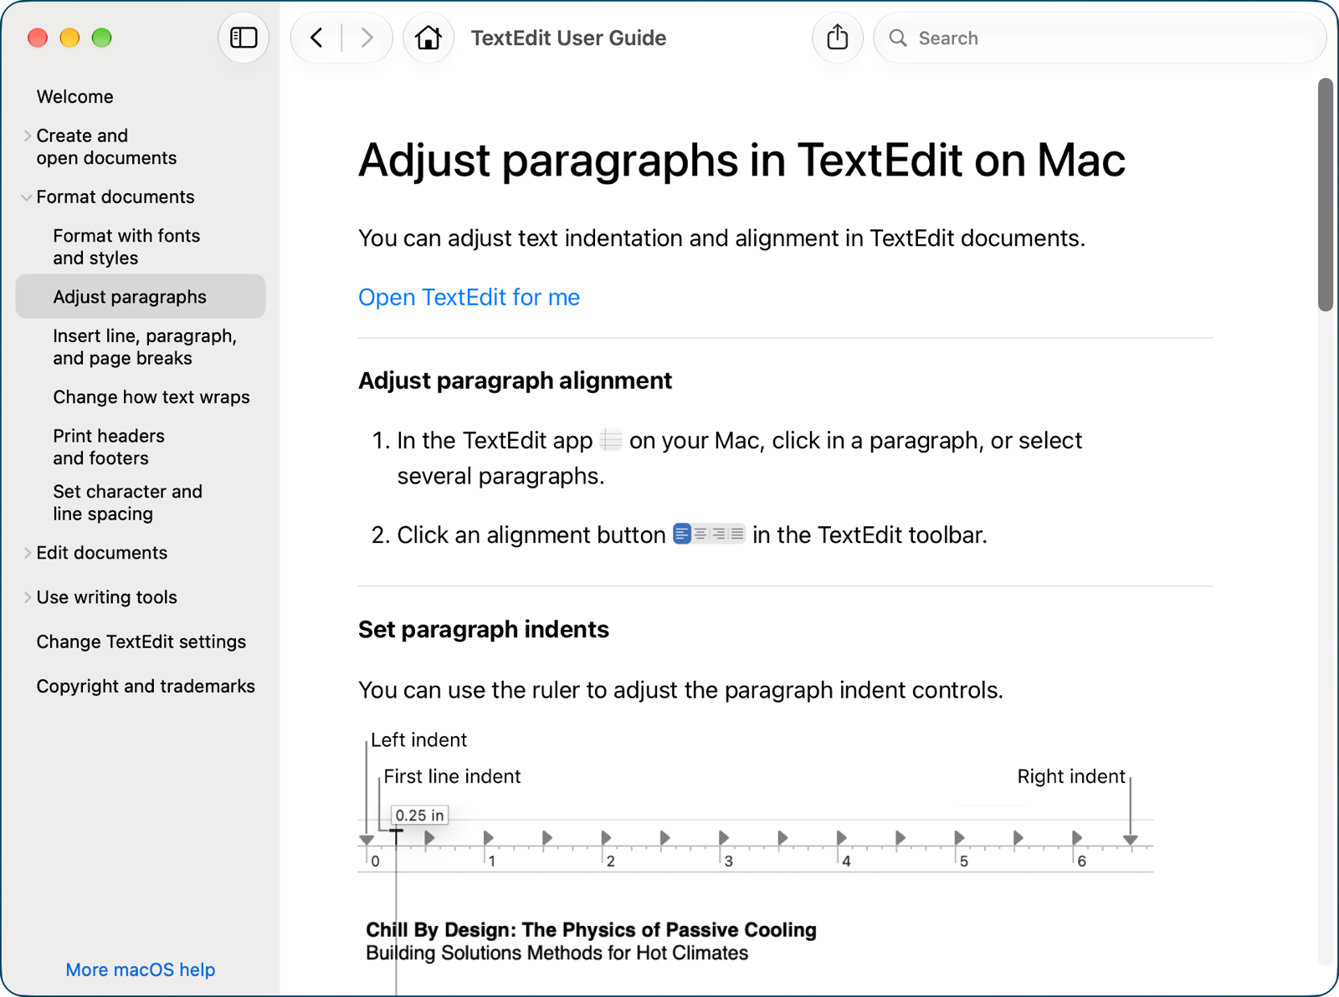Open Set character and line spacing
The width and height of the screenshot is (1339, 997).
(x=127, y=503)
